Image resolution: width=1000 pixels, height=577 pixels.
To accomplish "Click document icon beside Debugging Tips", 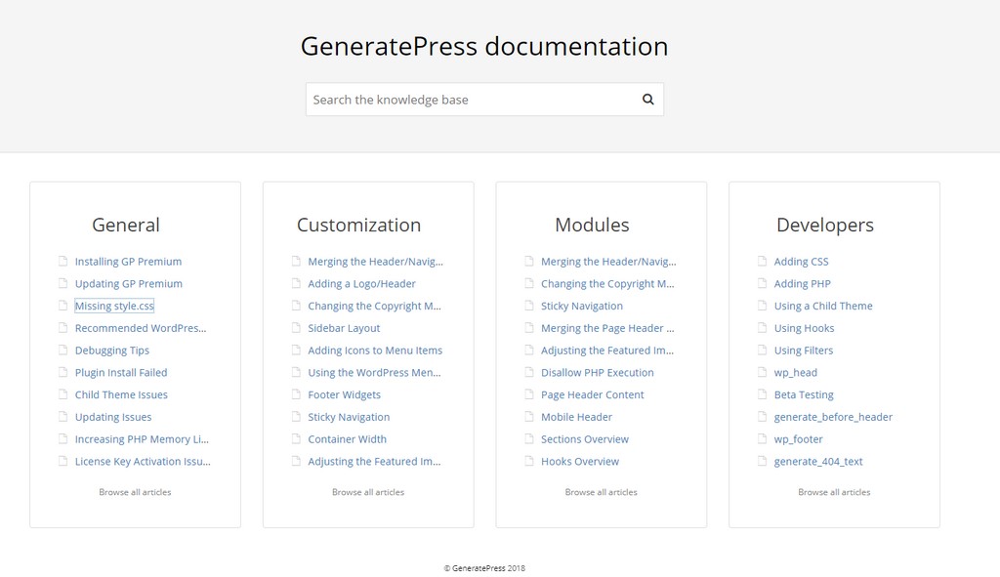I will 63,350.
